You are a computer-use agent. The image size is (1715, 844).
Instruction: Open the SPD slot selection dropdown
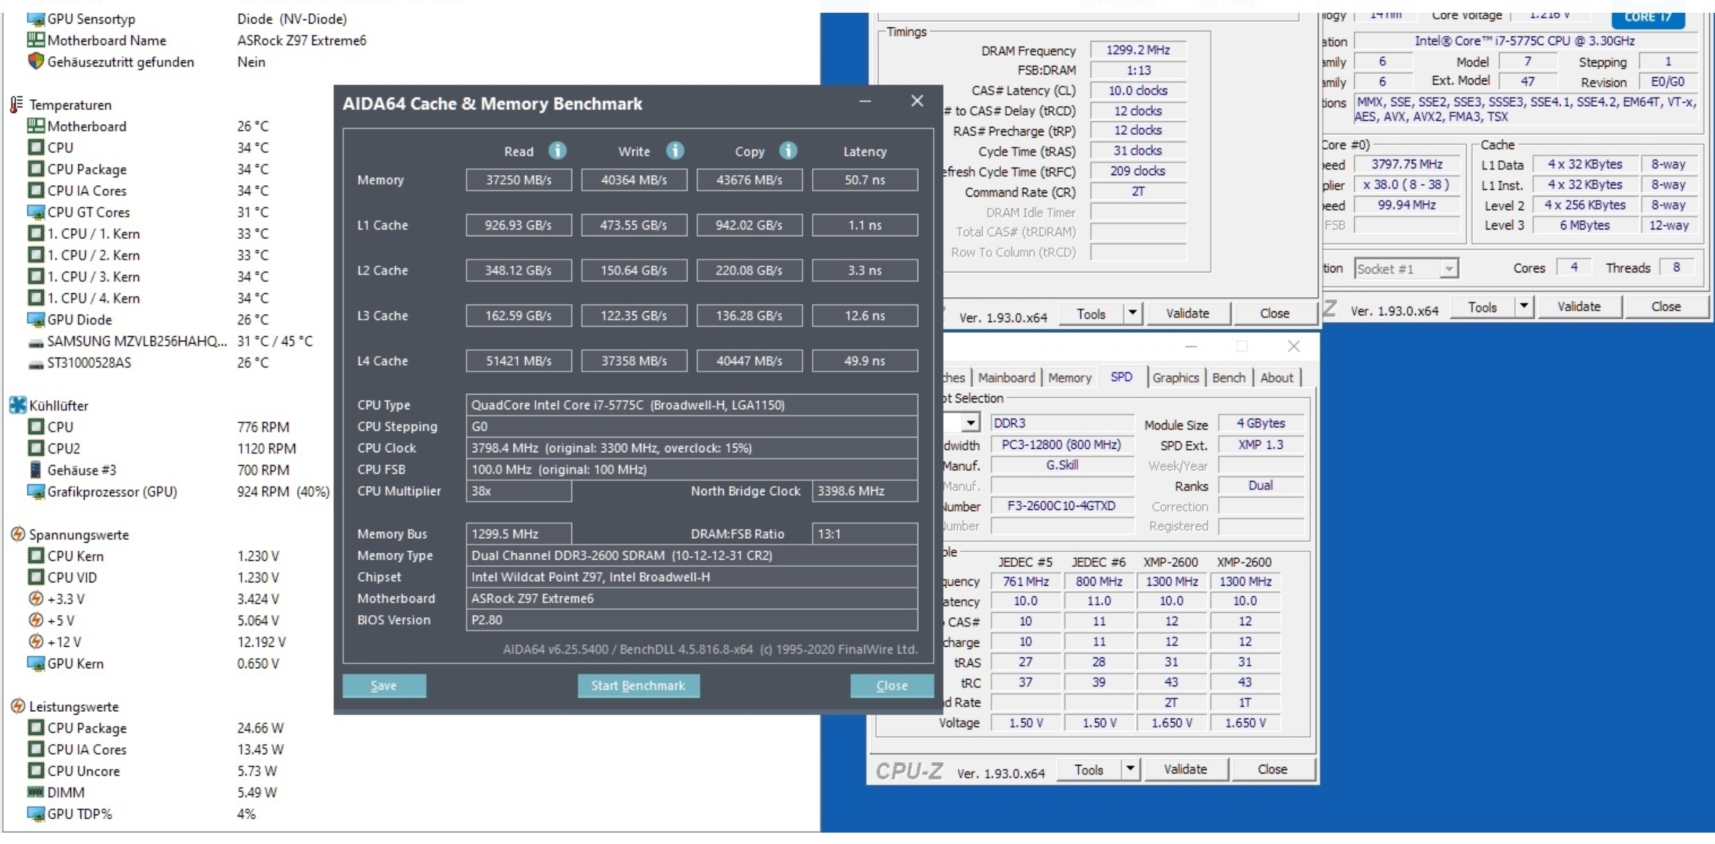(970, 423)
